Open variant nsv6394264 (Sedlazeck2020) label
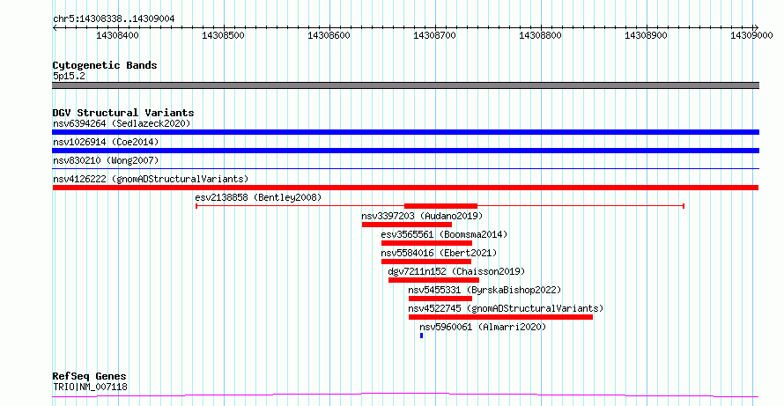 (x=122, y=123)
